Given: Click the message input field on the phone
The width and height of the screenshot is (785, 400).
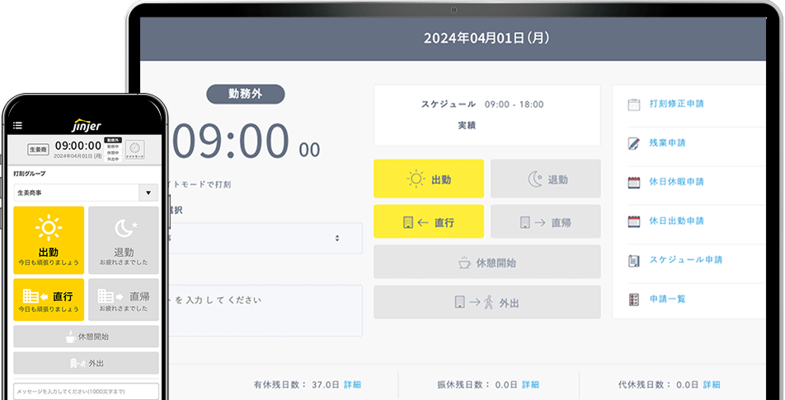Looking at the screenshot, I should tap(86, 392).
